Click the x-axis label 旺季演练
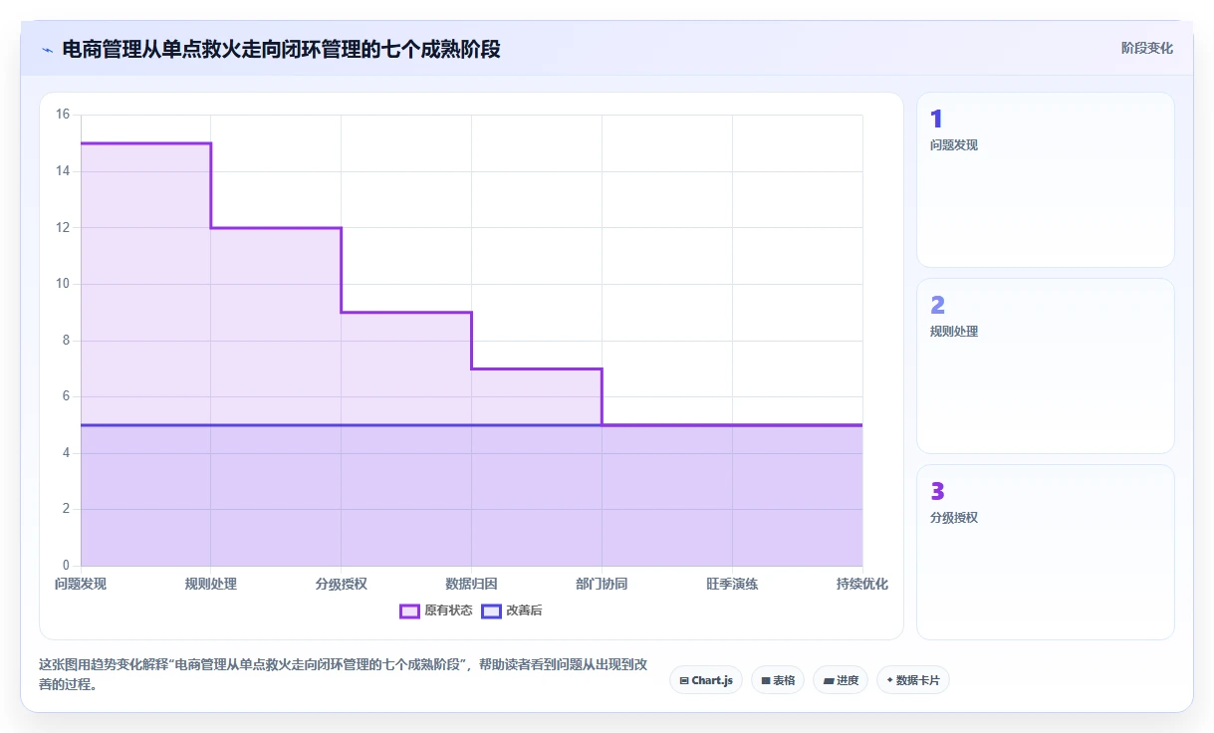 click(x=732, y=584)
